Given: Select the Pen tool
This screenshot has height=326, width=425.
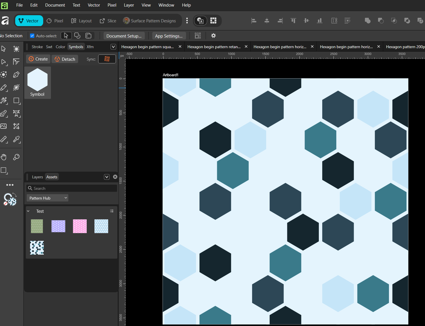Looking at the screenshot, I should (x=16, y=75).
